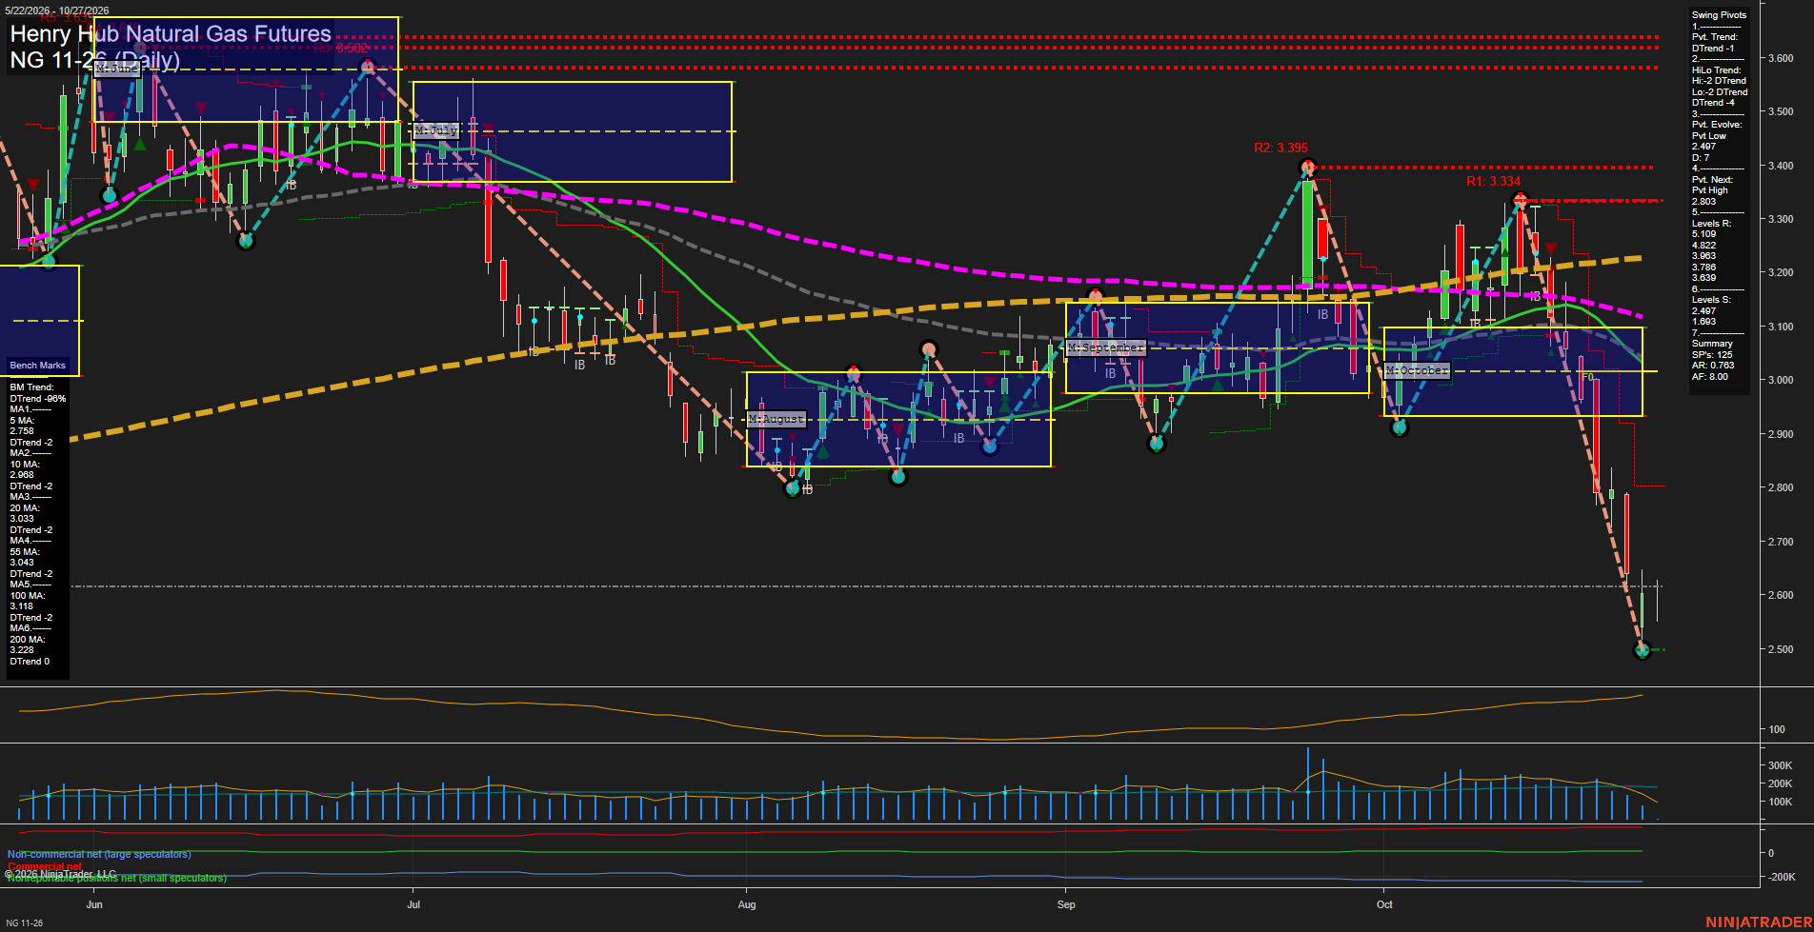Click the "5 MA:" entry in Bench Marks
1814x932 pixels.
(23, 421)
